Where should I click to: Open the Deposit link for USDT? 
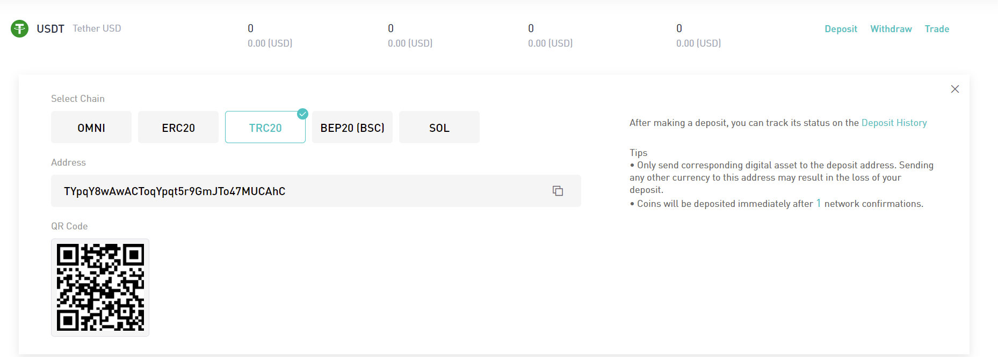(x=841, y=29)
